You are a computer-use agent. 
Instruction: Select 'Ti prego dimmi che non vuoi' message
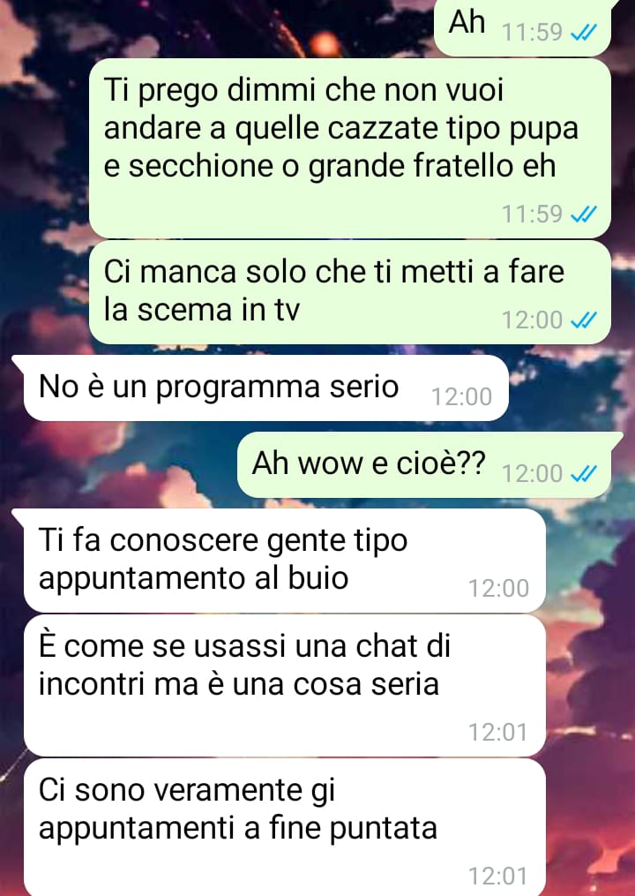coord(350,148)
